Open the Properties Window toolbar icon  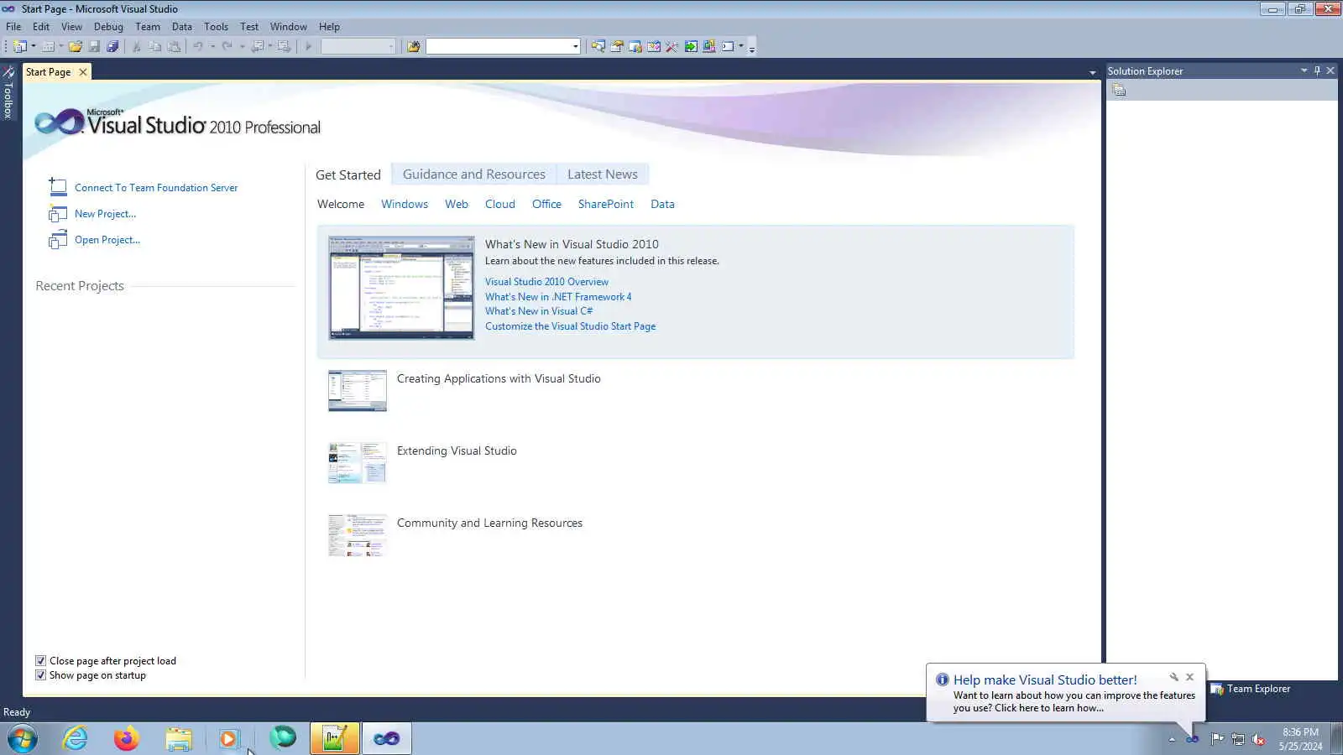(617, 46)
